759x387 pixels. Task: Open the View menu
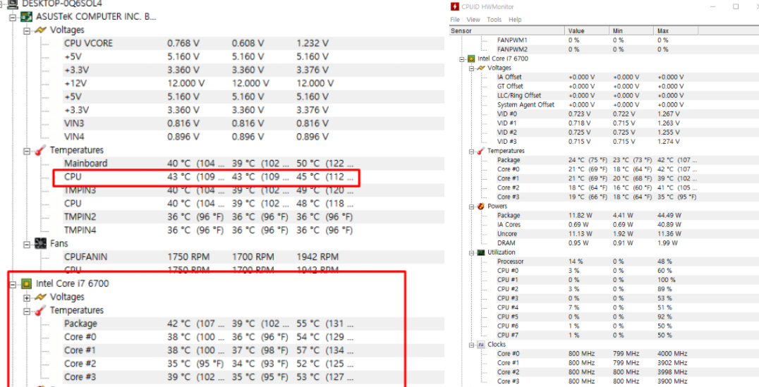(x=473, y=19)
